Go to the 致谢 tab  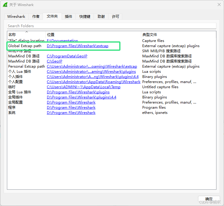point(101,16)
